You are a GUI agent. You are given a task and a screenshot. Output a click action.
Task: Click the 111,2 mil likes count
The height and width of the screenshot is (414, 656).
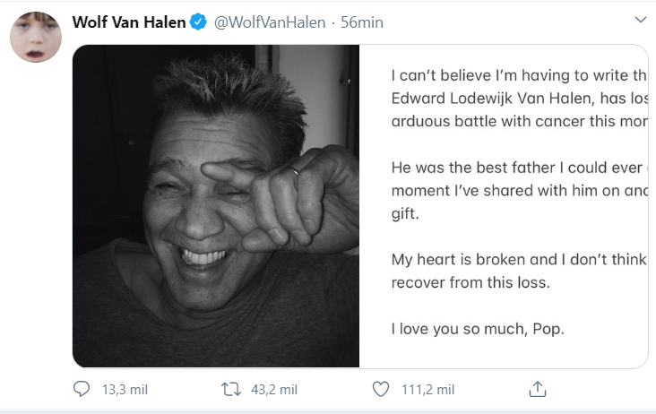click(426, 390)
